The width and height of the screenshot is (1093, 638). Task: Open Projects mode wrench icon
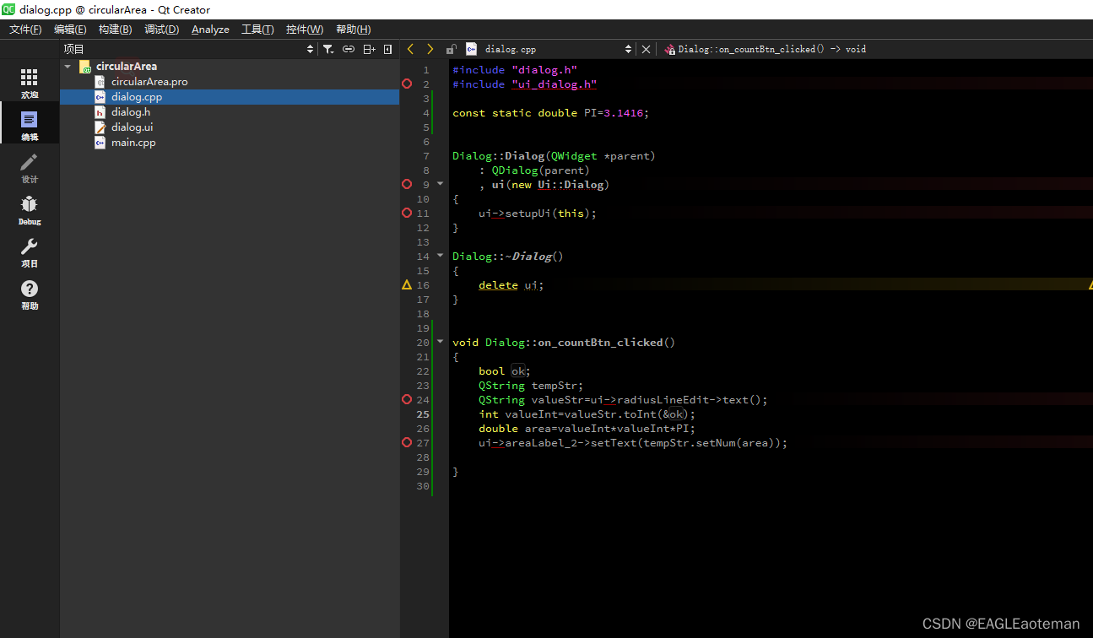click(30, 251)
